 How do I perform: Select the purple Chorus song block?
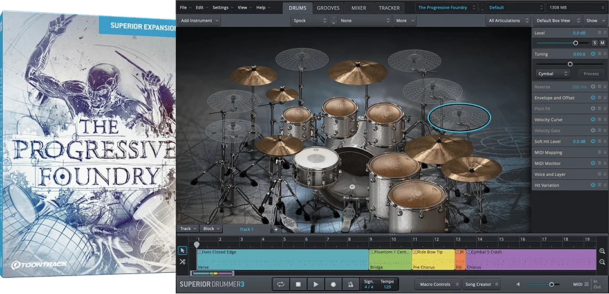531,259
